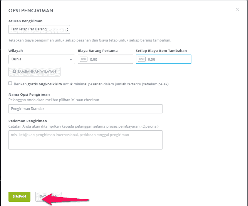Image resolution: width=248 pixels, height=206 pixels.
Task: Click the gratis ongkos kirim label text
Action: 45,84
